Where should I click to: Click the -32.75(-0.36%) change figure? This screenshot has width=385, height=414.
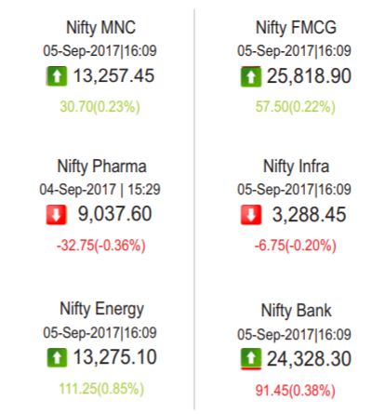click(101, 246)
